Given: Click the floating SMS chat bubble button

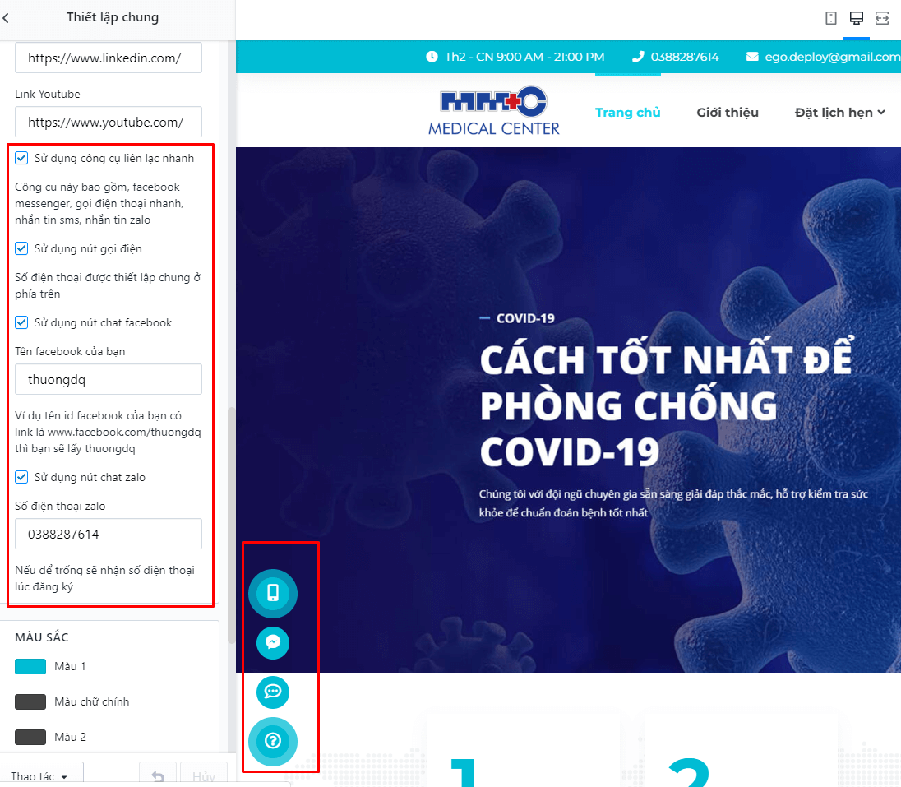Looking at the screenshot, I should (x=273, y=692).
